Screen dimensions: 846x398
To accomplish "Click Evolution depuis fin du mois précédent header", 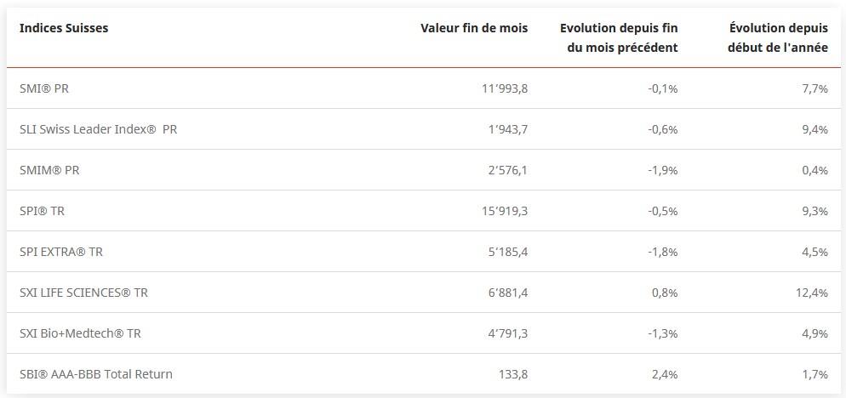I will [x=619, y=37].
